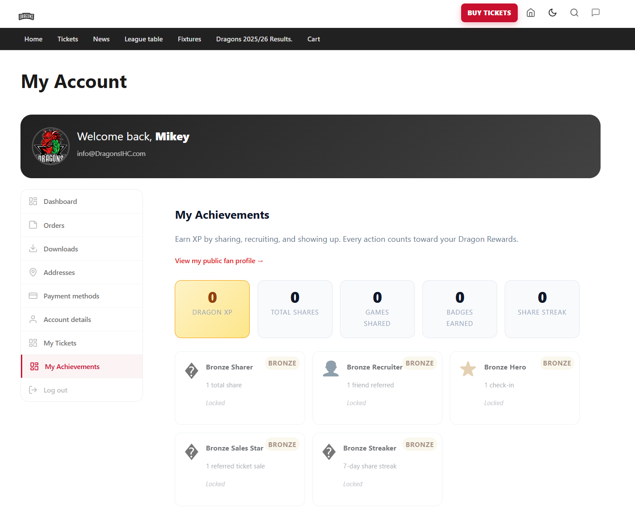The height and width of the screenshot is (515, 635).
Task: Open search with the magnifier icon
Action: pyautogui.click(x=574, y=13)
